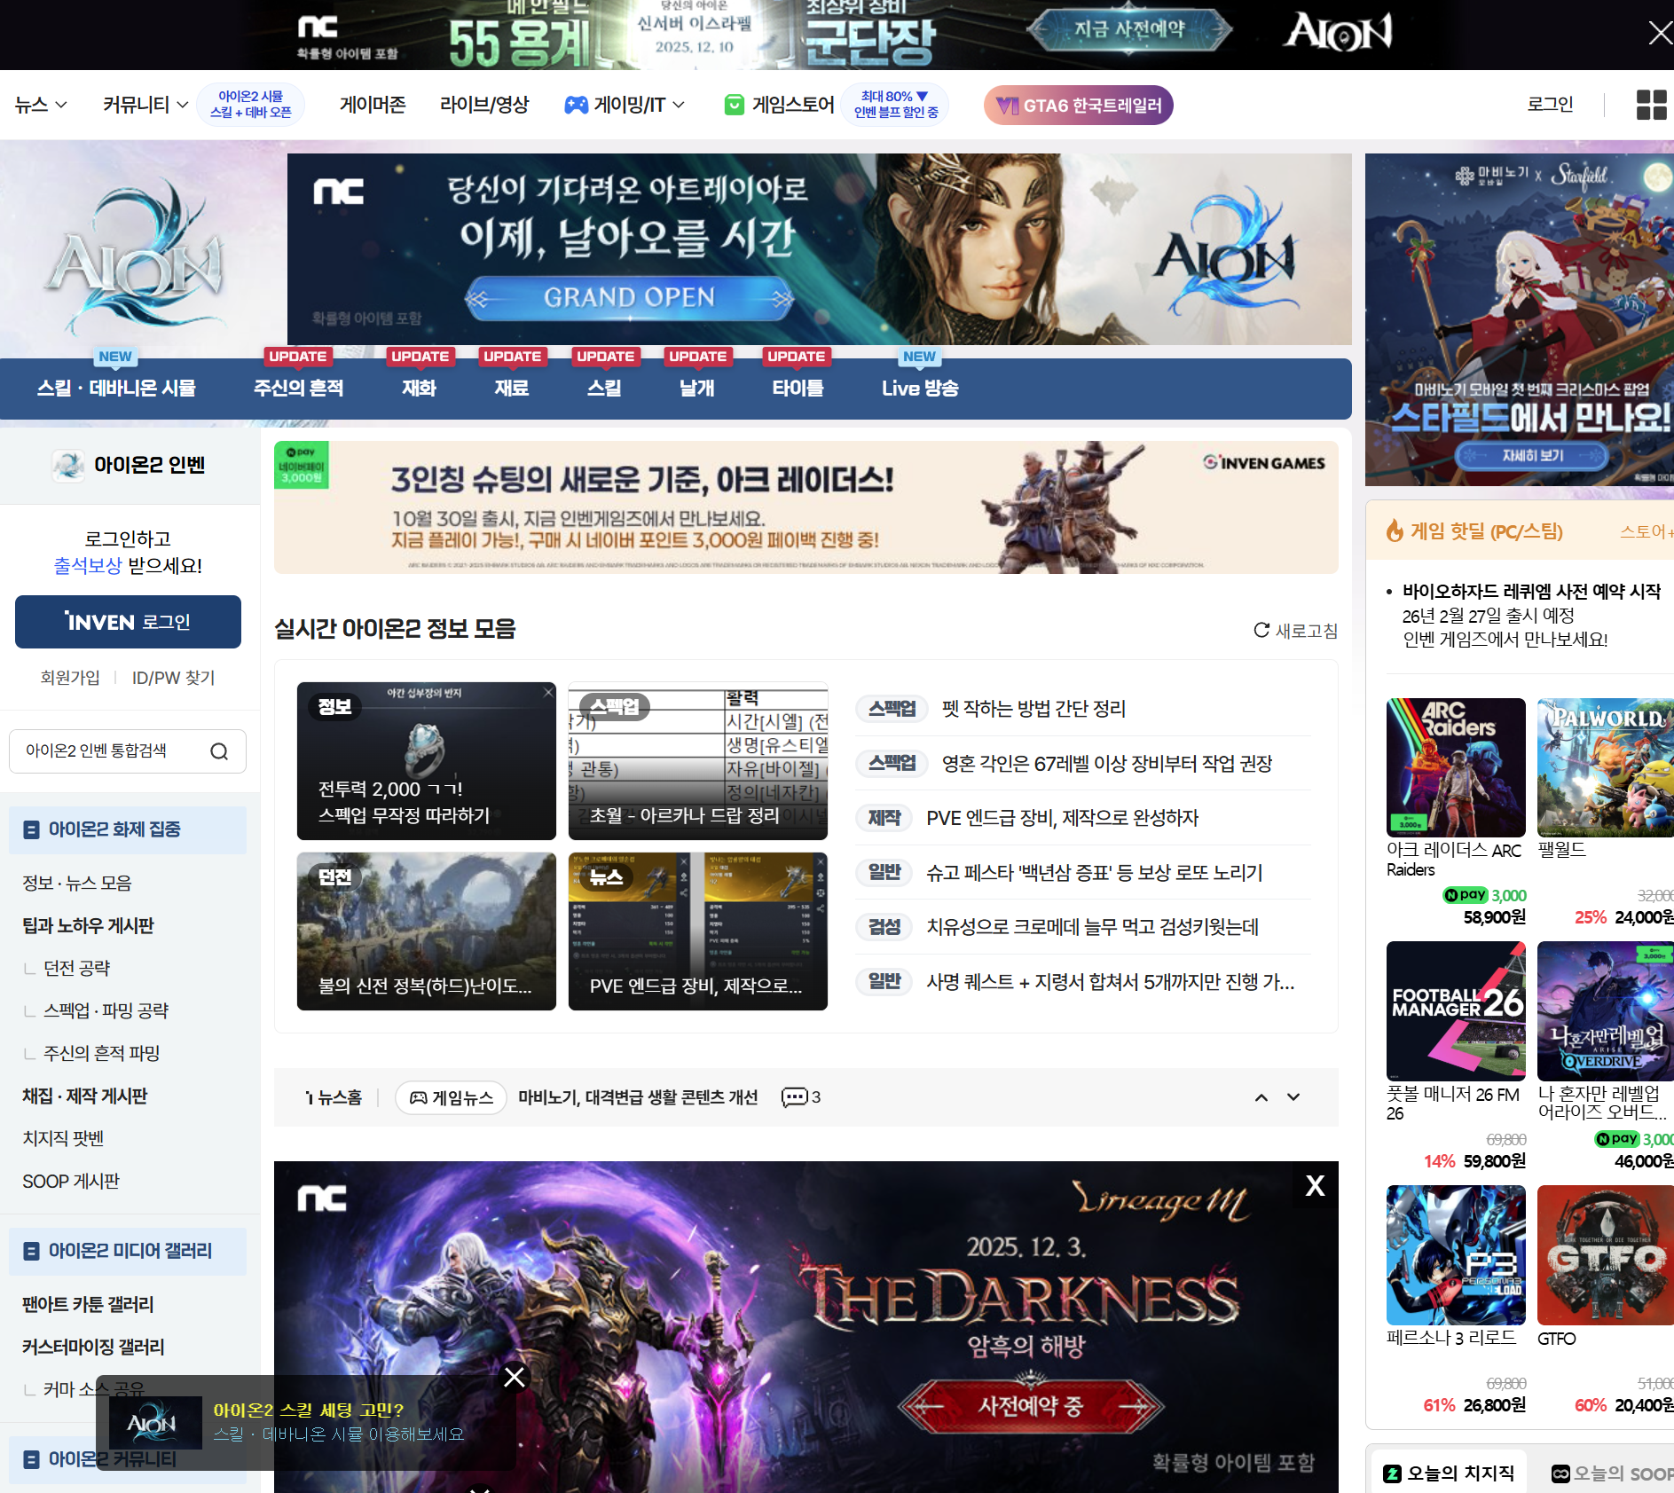1674x1493 pixels.
Task: Click GRAND OPEN on the Aion2 banner
Action: (x=629, y=297)
